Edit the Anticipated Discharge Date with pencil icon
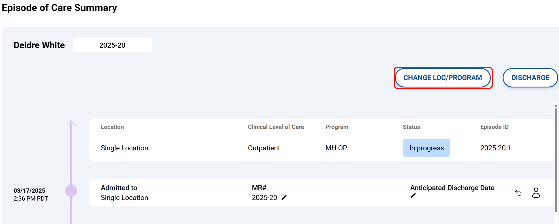This screenshot has height=224, width=559. pos(413,196)
